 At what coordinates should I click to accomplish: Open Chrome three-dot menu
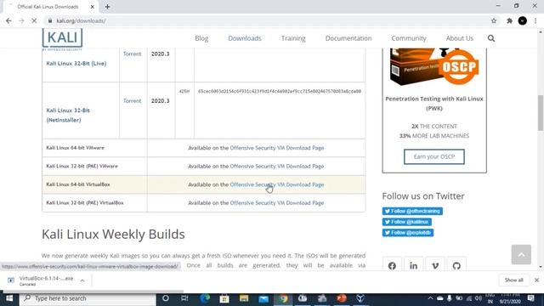click(x=535, y=20)
